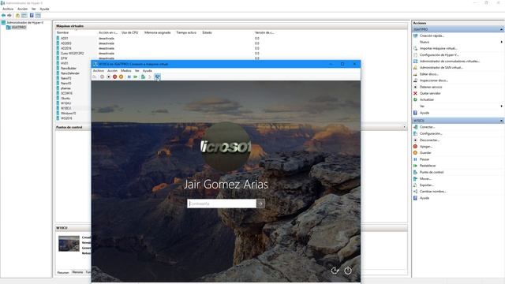Image resolution: width=505 pixels, height=284 pixels.
Task: Click Exportar under W10CU actions
Action: [x=427, y=185]
